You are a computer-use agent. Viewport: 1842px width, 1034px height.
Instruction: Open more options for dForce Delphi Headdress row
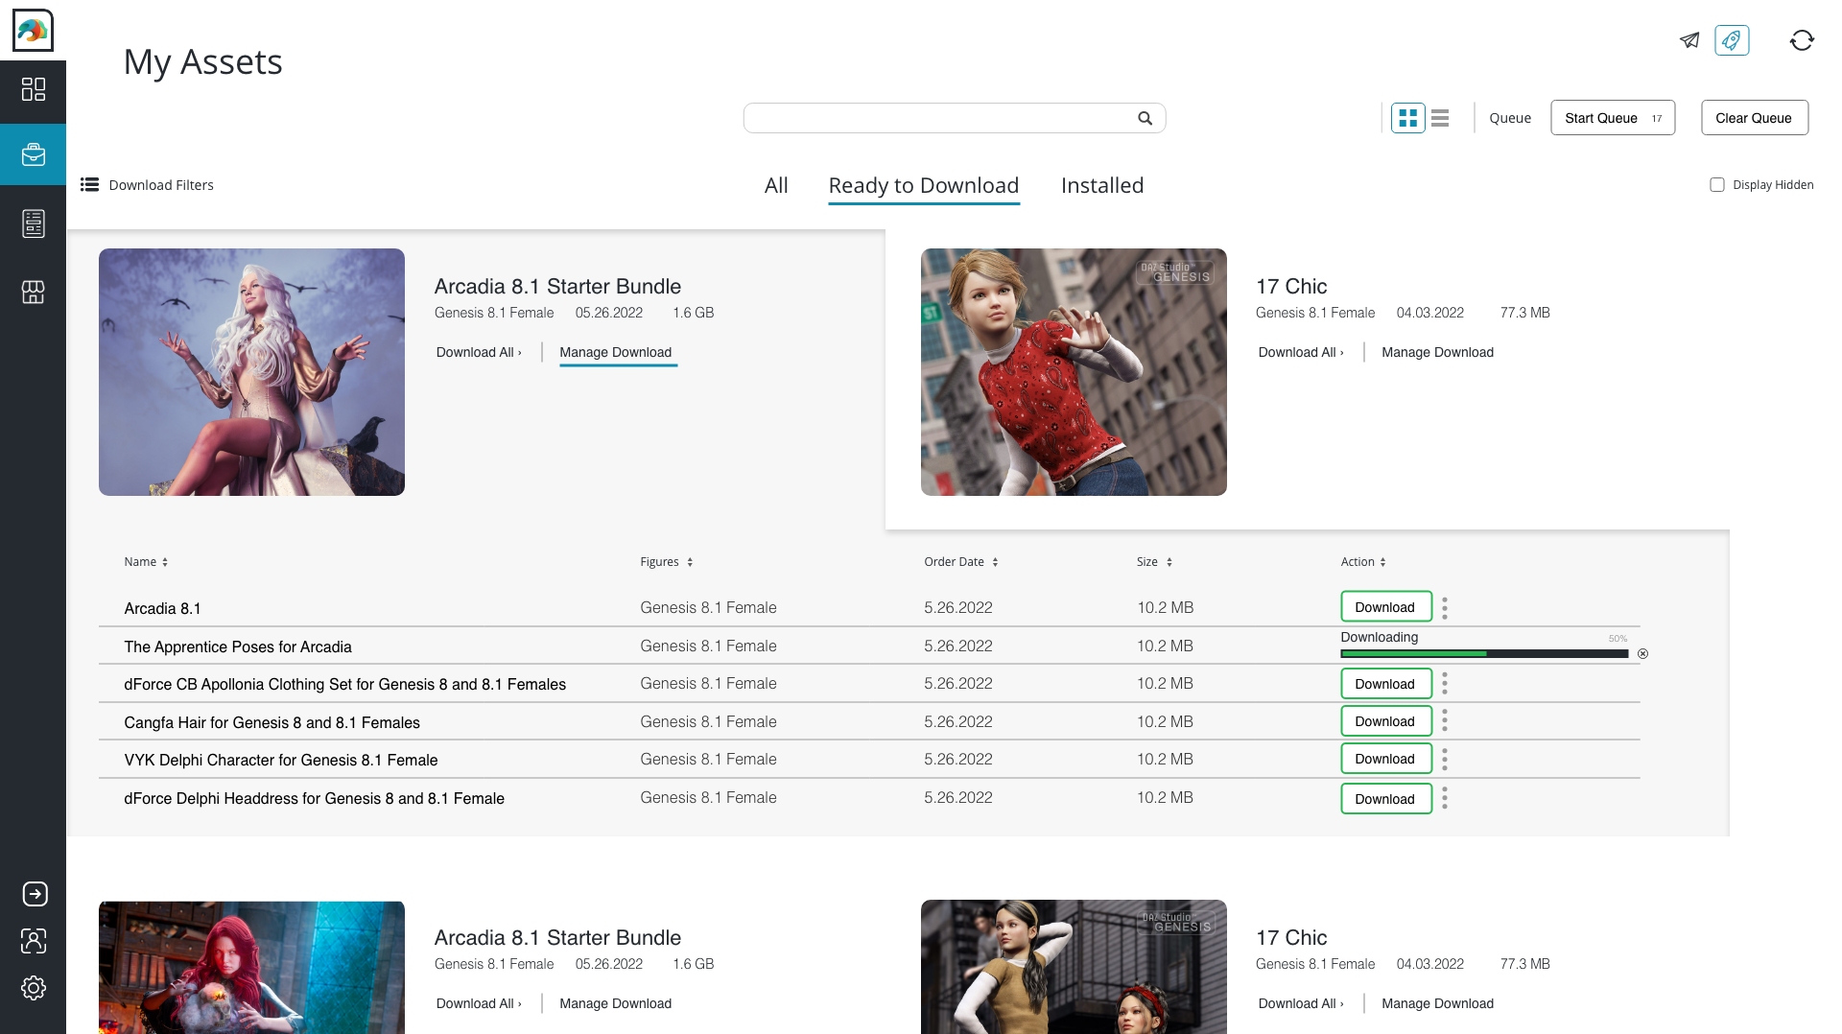click(1444, 798)
